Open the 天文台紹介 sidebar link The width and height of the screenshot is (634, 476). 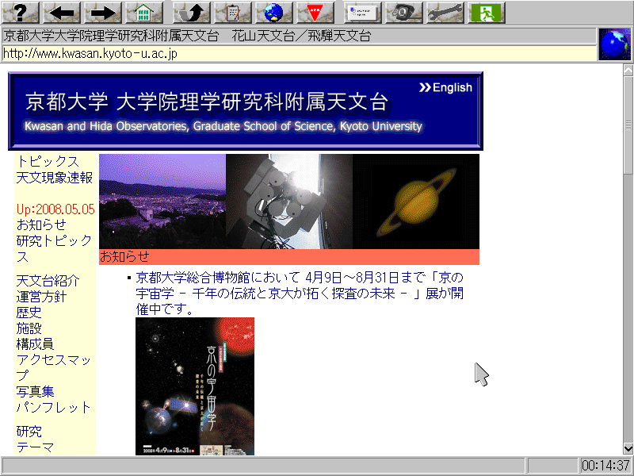[48, 281]
